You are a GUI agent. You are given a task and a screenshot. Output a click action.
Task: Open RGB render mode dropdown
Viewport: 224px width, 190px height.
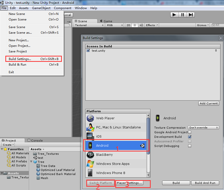[115, 25]
